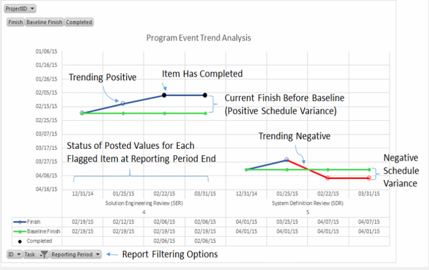Click the black Completed legend dot
Viewport: 429px width, 270px height.
(x=19, y=240)
